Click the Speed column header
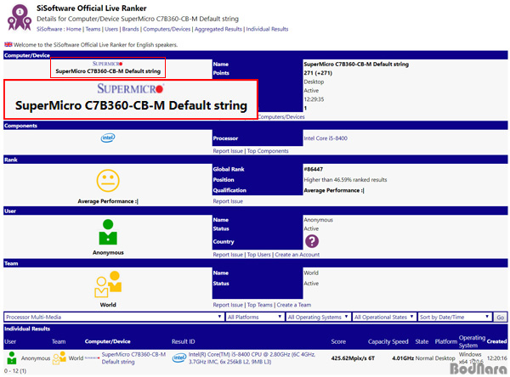Viewport: 510px width, 377px height. click(x=400, y=341)
